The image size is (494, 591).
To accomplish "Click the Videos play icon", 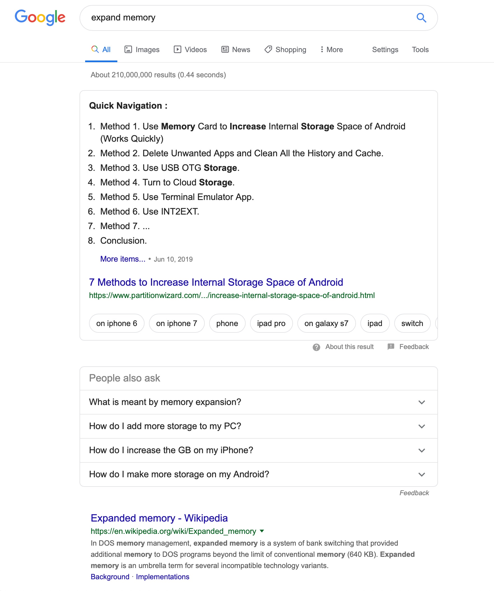I will pyautogui.click(x=177, y=50).
